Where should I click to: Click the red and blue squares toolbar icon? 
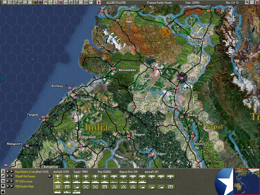click(60, 3)
